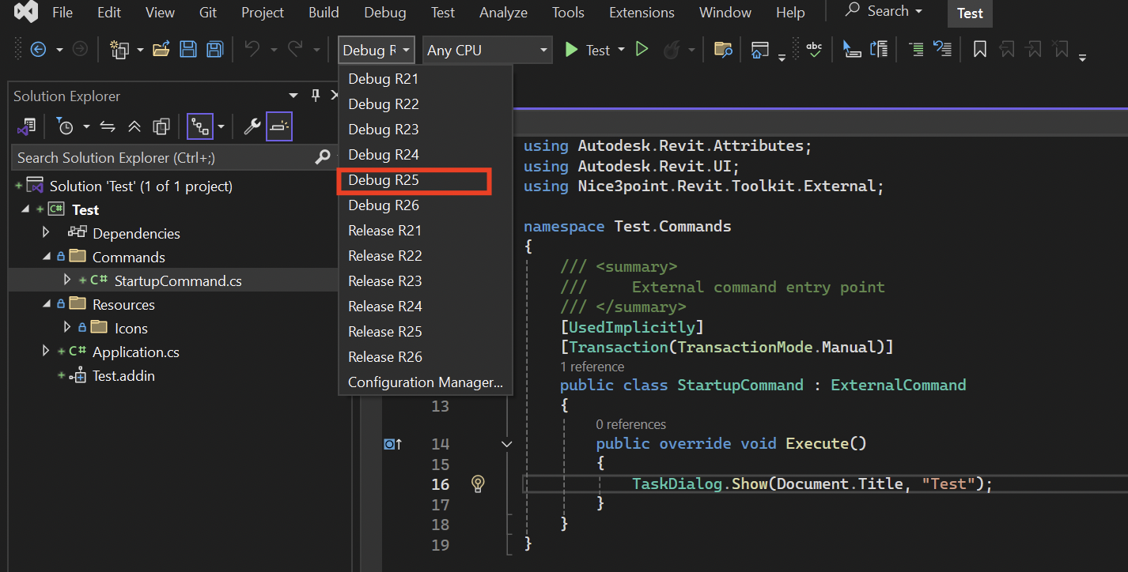Toggle the file nesting view button
The image size is (1128, 572).
tap(199, 126)
